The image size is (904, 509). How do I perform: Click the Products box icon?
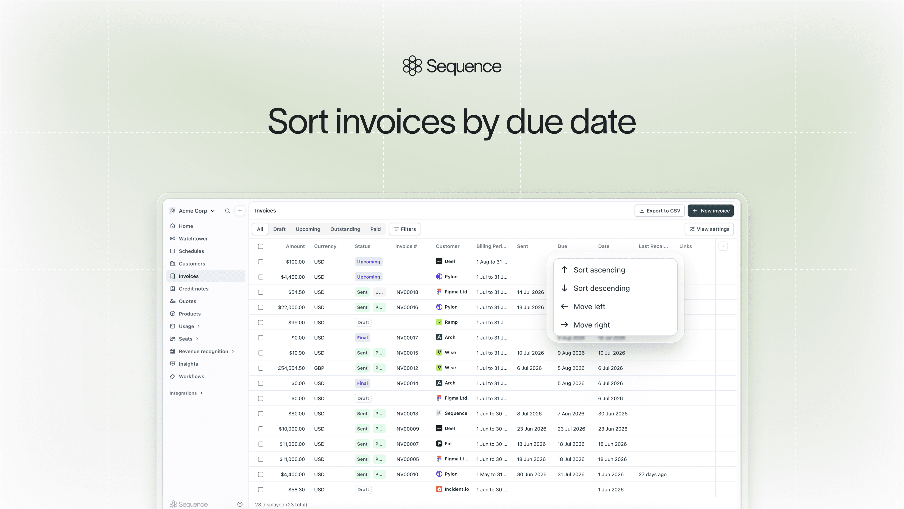click(x=173, y=314)
